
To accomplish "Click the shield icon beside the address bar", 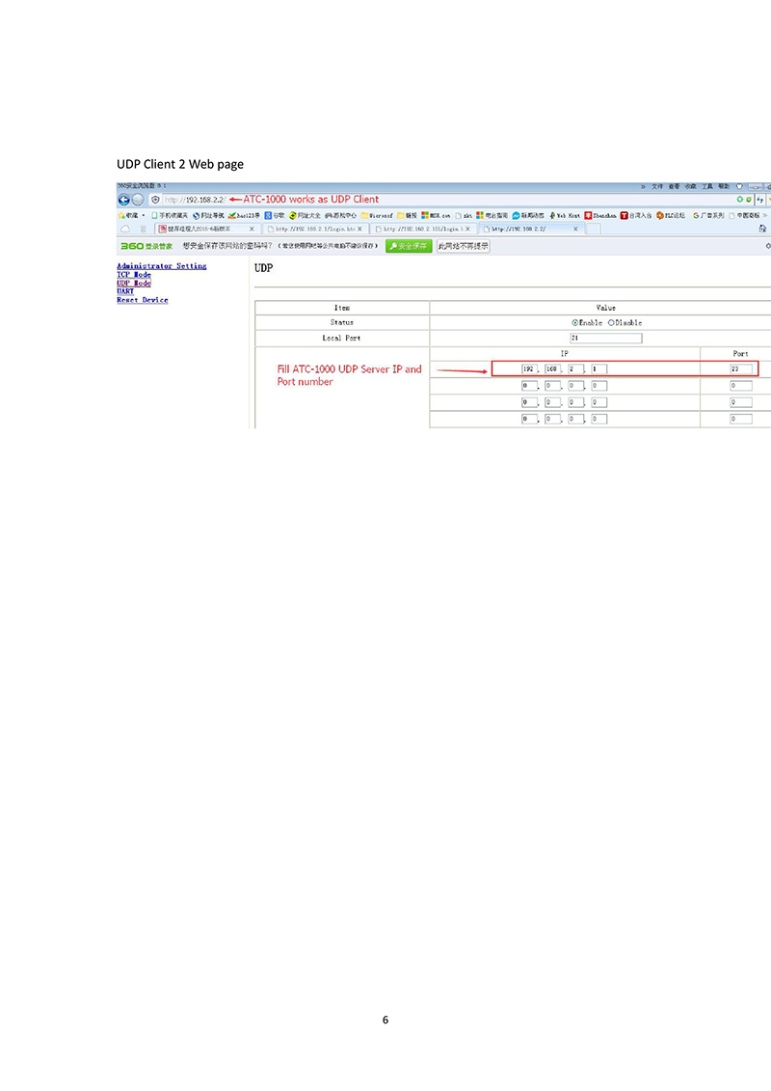I will pyautogui.click(x=156, y=200).
